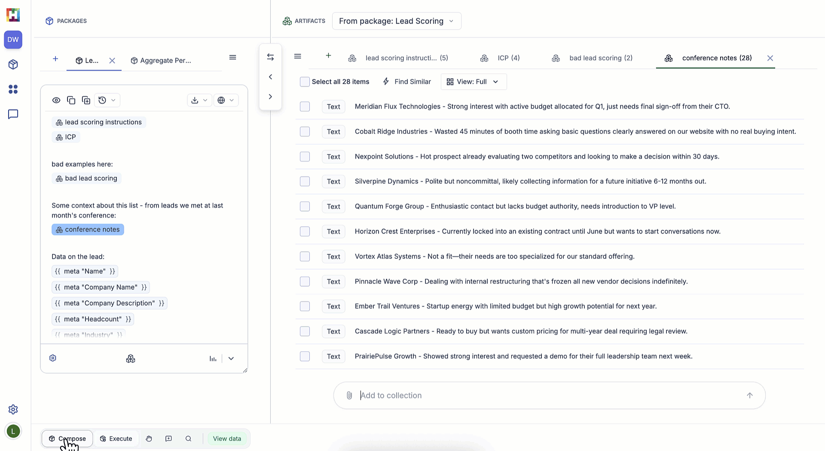This screenshot has width=825, height=451.
Task: Open Settings via the gear icon in the sidebar
Action: pyautogui.click(x=13, y=409)
